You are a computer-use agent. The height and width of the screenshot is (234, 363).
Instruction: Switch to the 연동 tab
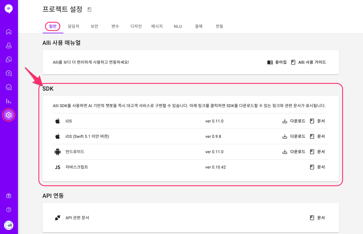coord(219,26)
